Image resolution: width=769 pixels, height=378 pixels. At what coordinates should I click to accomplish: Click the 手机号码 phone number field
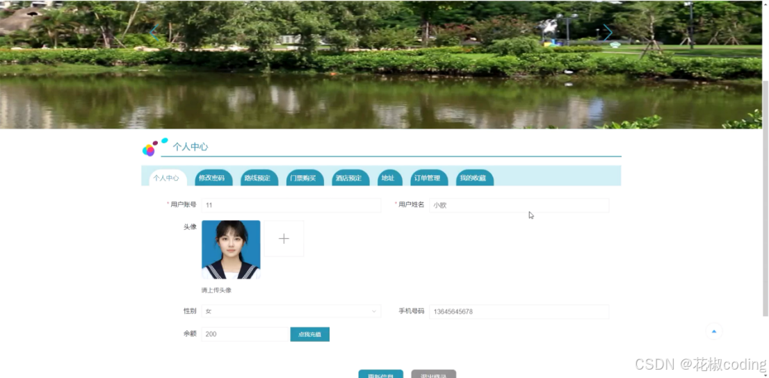[519, 311]
